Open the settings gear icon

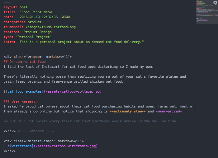[215, 3]
